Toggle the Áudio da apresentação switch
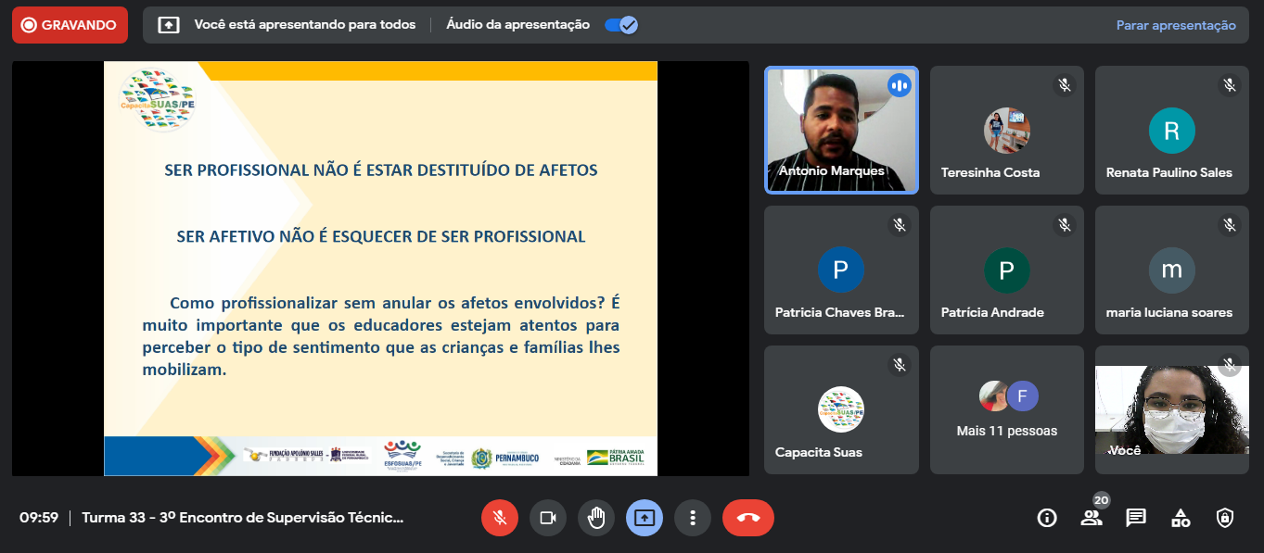The height and width of the screenshot is (553, 1264). (x=620, y=25)
